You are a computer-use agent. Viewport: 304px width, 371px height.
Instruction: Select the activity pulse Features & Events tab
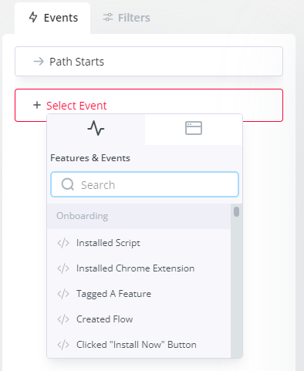[x=96, y=129]
